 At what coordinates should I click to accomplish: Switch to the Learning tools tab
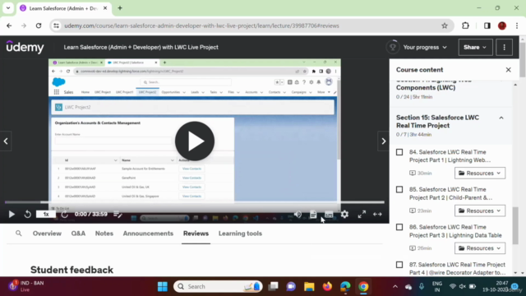coord(240,234)
